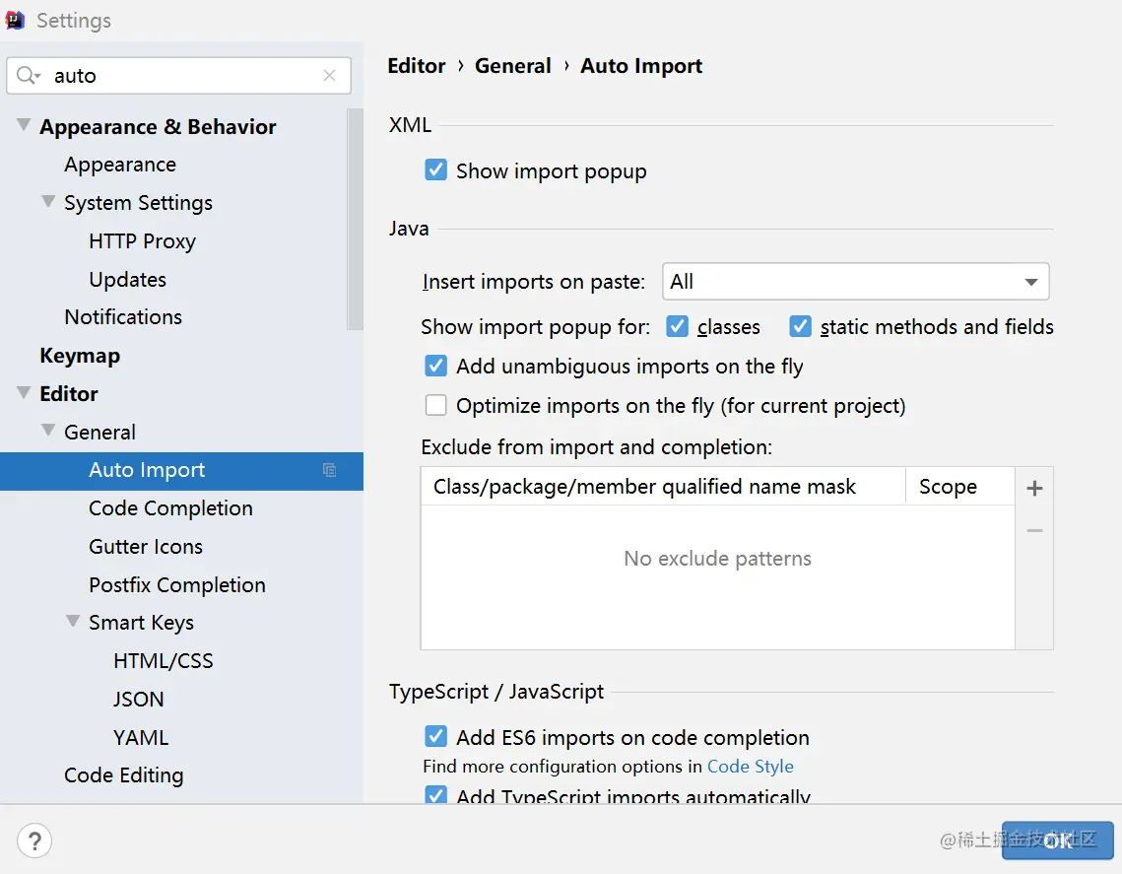Clear the settings search field
The image size is (1122, 874).
(x=330, y=76)
